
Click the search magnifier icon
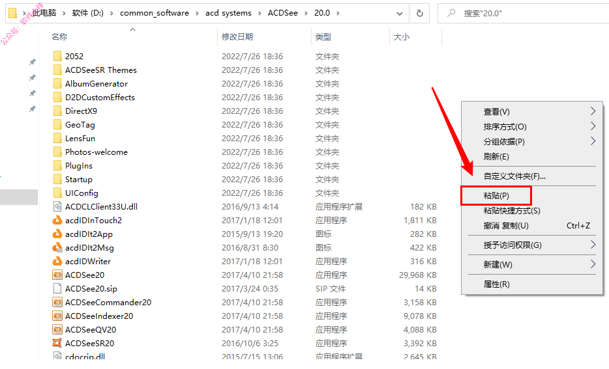[x=451, y=13]
